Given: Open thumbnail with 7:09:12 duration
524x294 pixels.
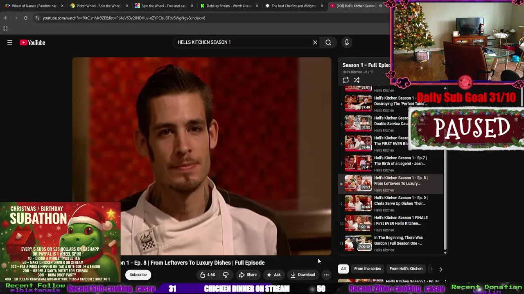Looking at the screenshot, I should click(358, 243).
